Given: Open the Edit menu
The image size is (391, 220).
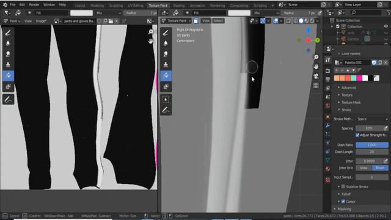Looking at the screenshot, I should [x=22, y=5].
